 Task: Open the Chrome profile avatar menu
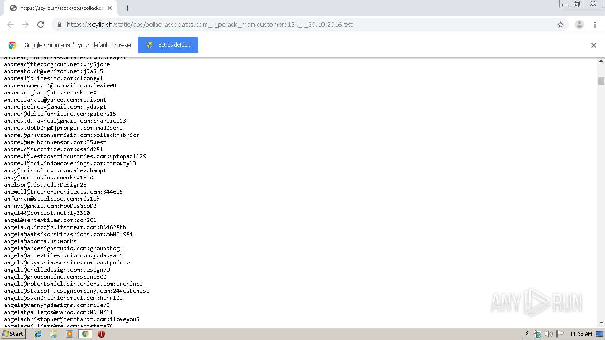pyautogui.click(x=579, y=25)
